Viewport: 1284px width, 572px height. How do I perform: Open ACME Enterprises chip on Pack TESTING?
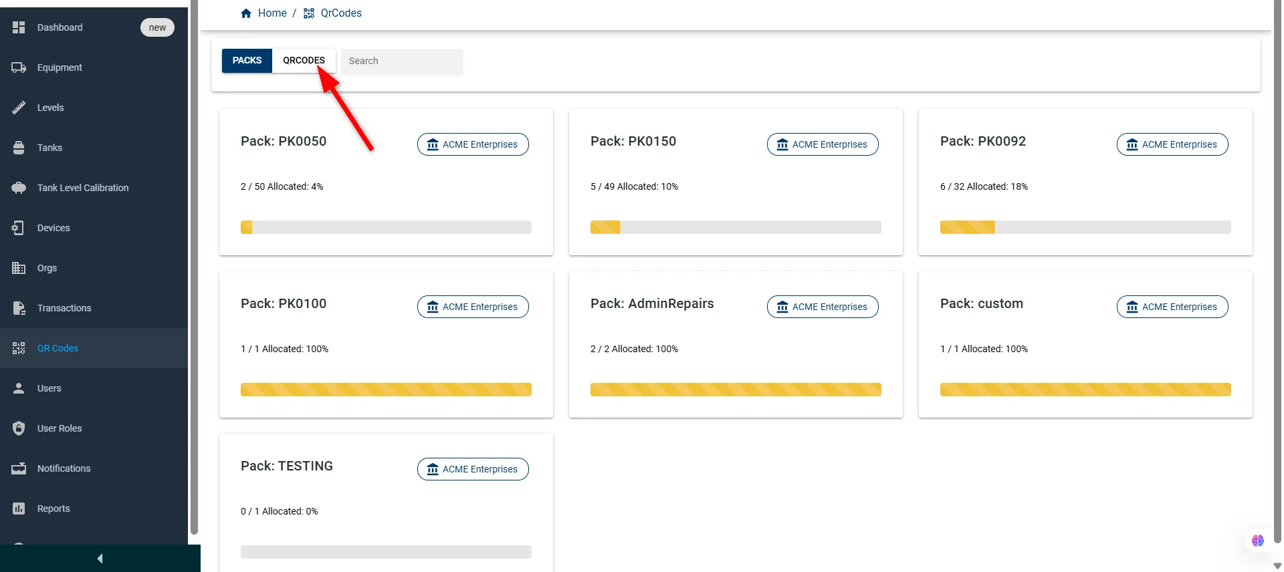coord(473,469)
